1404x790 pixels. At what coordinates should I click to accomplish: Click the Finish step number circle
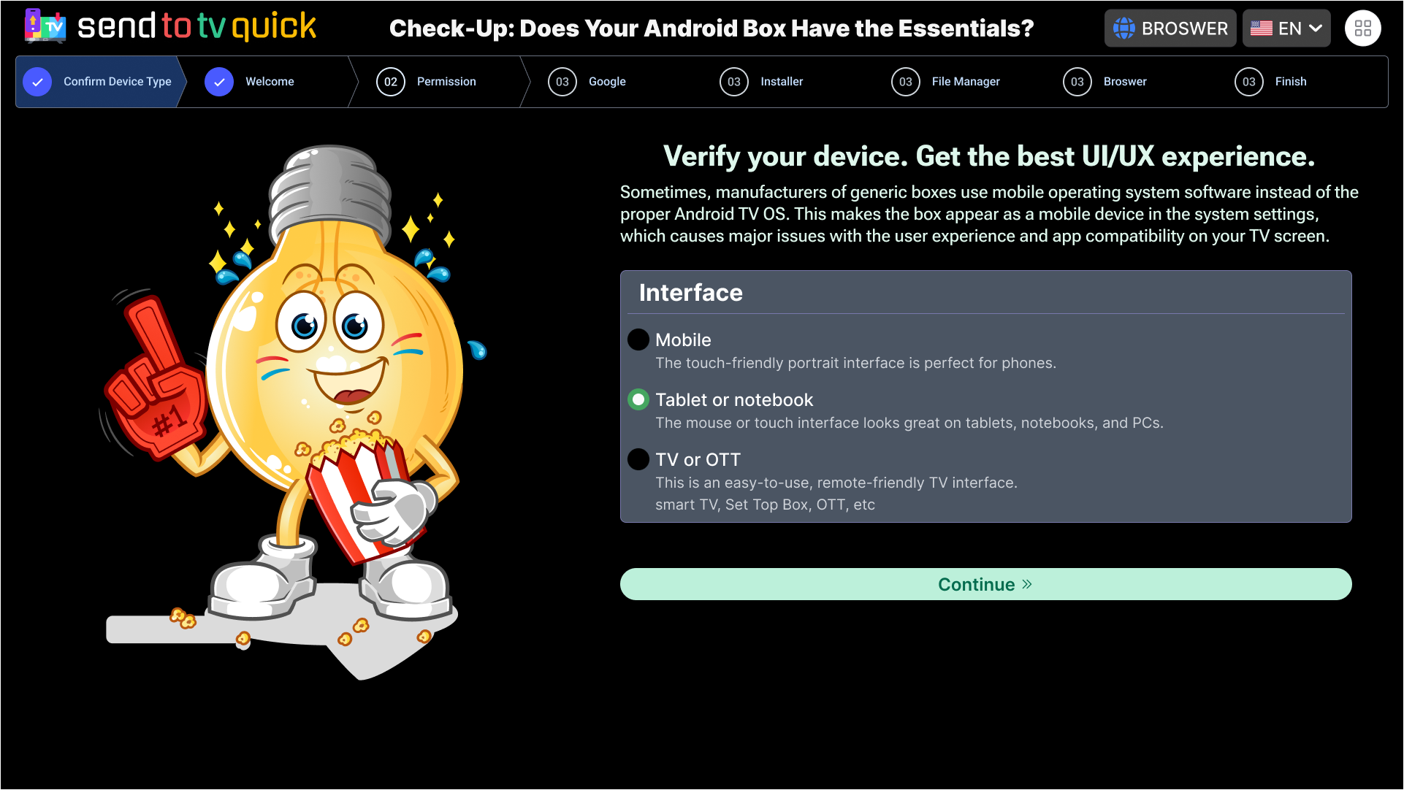coord(1249,82)
